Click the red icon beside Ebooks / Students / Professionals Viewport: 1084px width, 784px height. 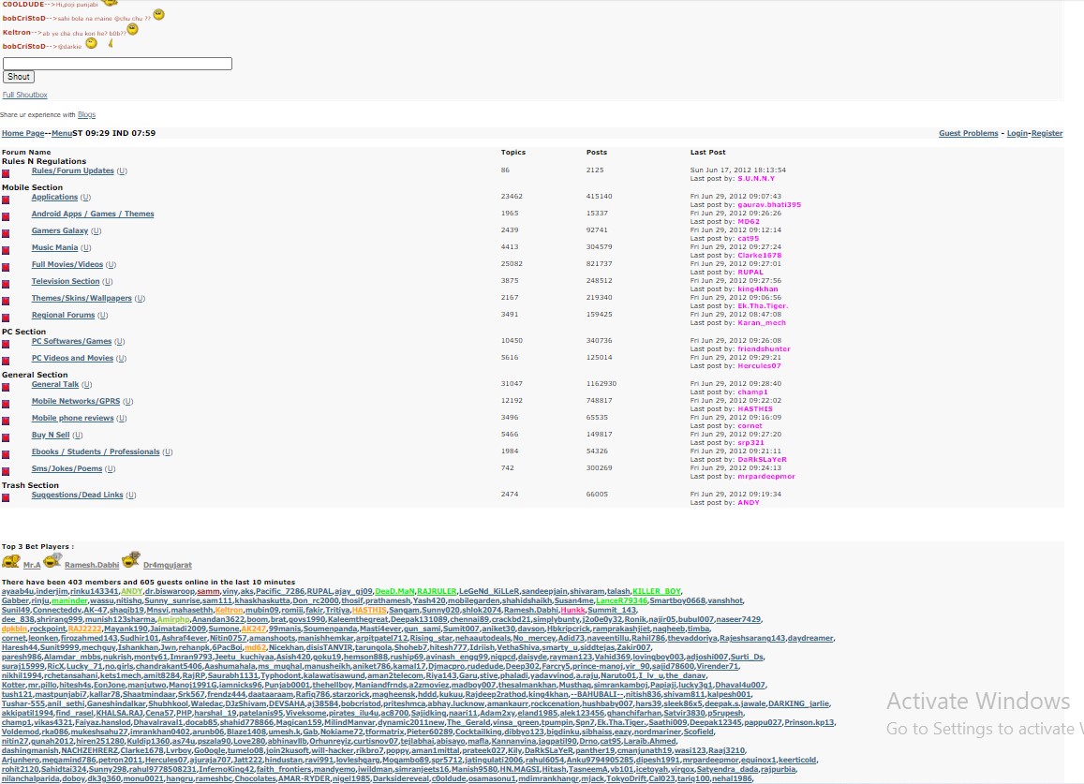pyautogui.click(x=6, y=455)
